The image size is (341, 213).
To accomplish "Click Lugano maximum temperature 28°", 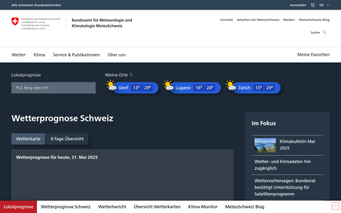I will point(210,88).
